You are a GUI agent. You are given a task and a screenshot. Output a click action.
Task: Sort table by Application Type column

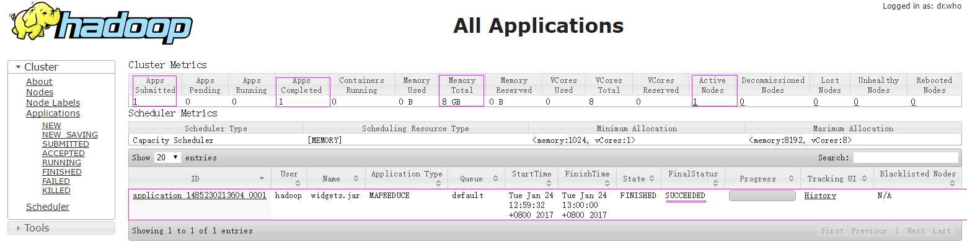(407, 178)
